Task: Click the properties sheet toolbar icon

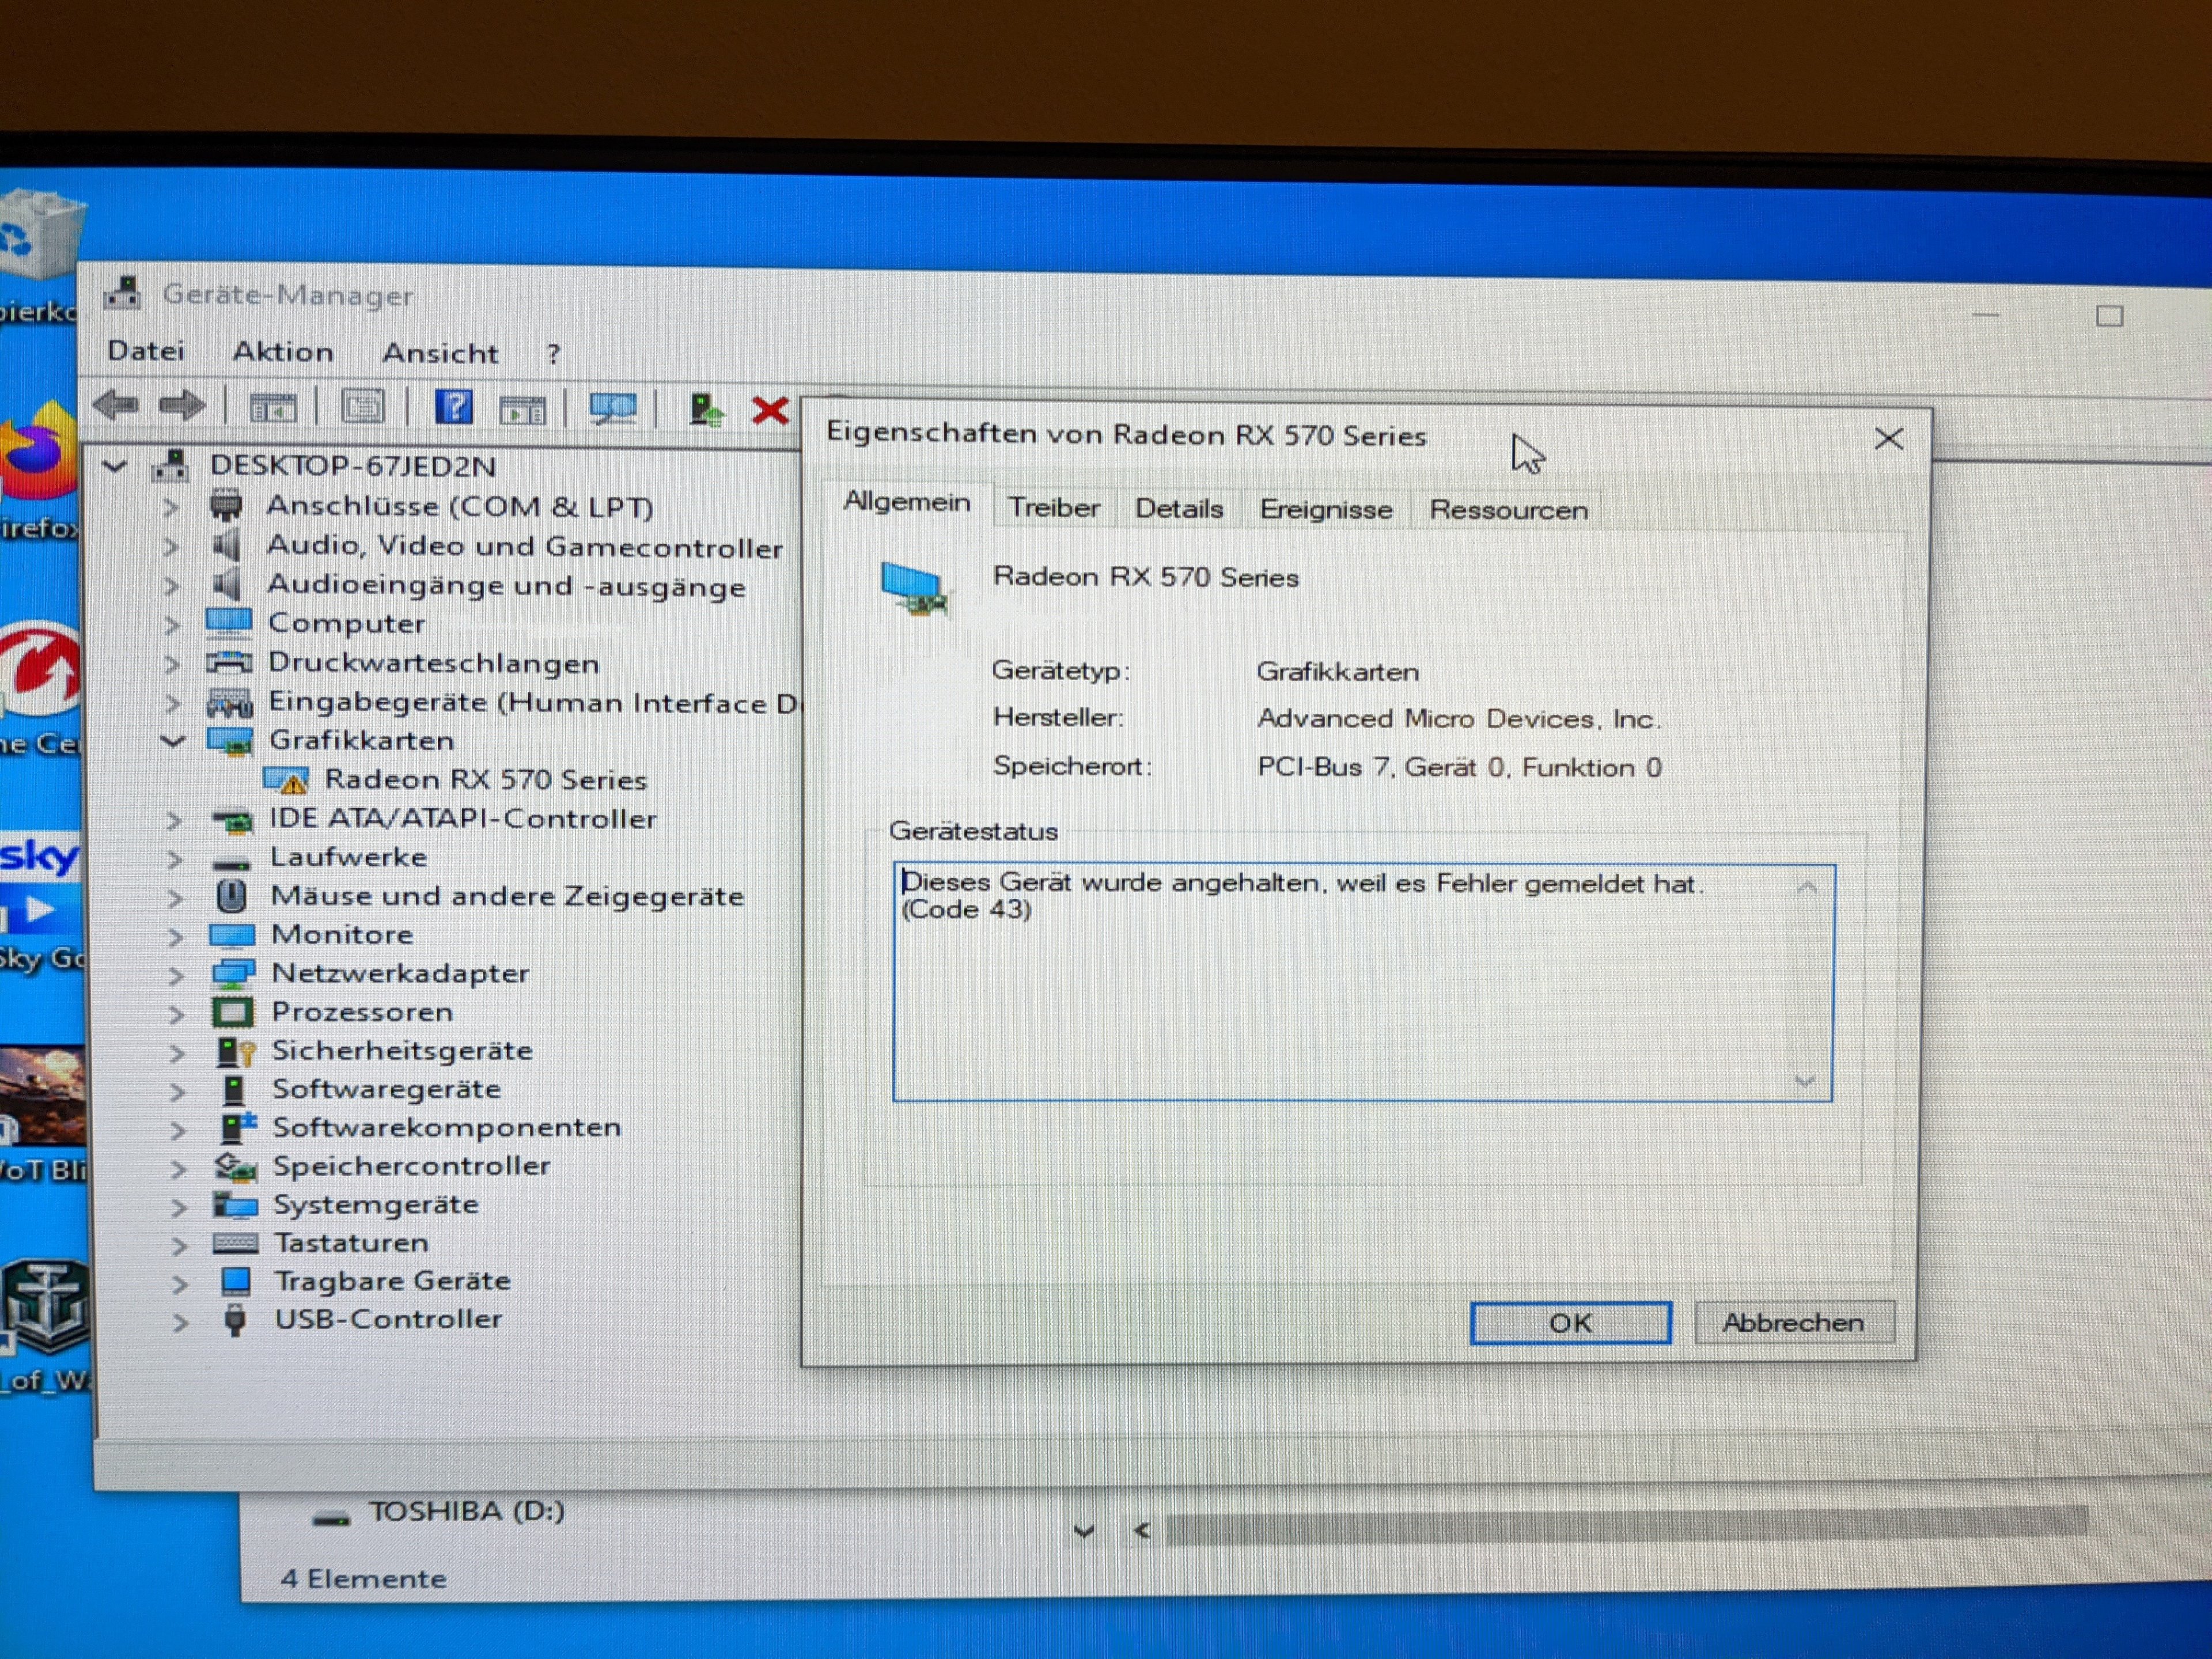Action: [x=362, y=407]
